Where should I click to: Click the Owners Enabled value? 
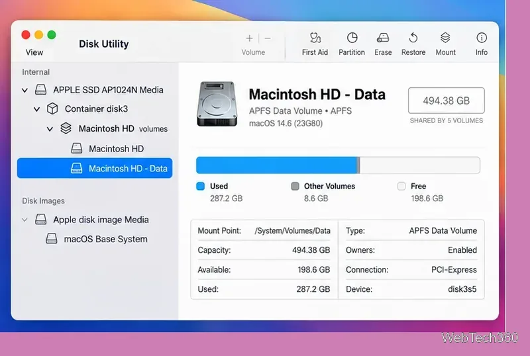(x=462, y=250)
